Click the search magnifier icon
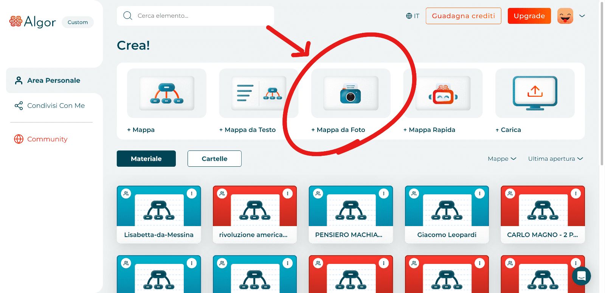This screenshot has height=293, width=605. click(128, 16)
